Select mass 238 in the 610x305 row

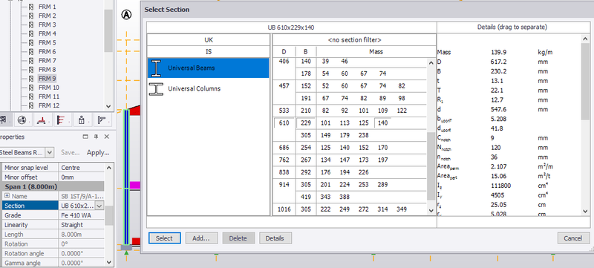[x=364, y=135]
